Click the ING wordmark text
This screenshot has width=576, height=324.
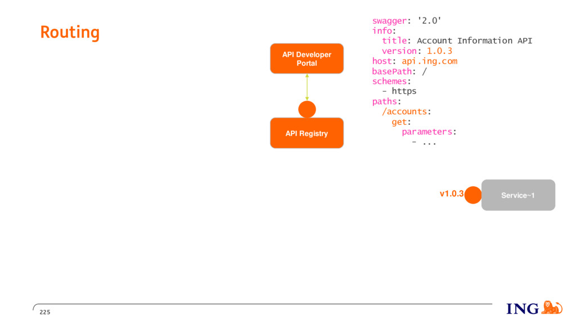click(x=523, y=309)
